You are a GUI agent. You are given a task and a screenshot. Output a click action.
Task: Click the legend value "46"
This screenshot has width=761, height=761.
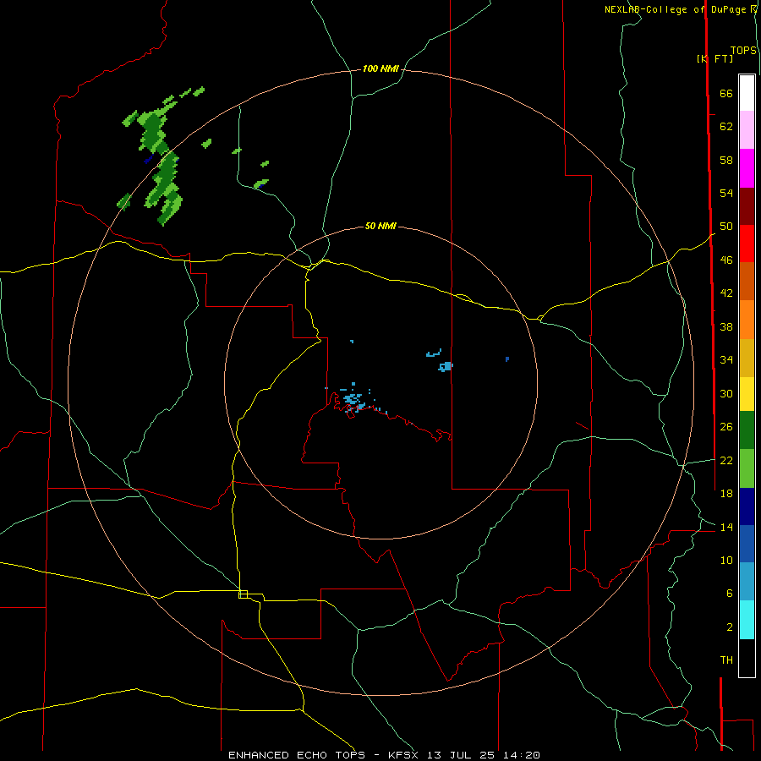coord(726,260)
